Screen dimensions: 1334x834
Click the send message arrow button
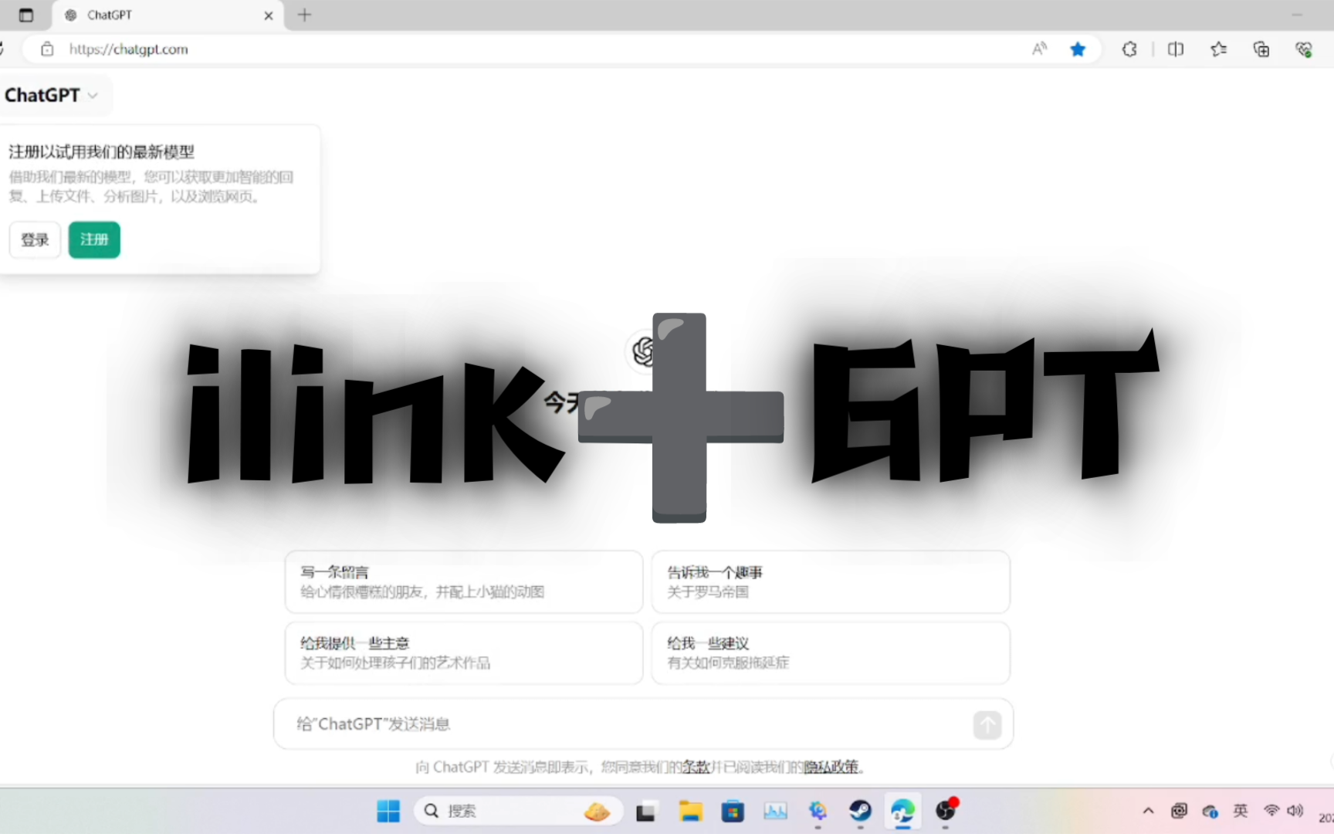(987, 725)
